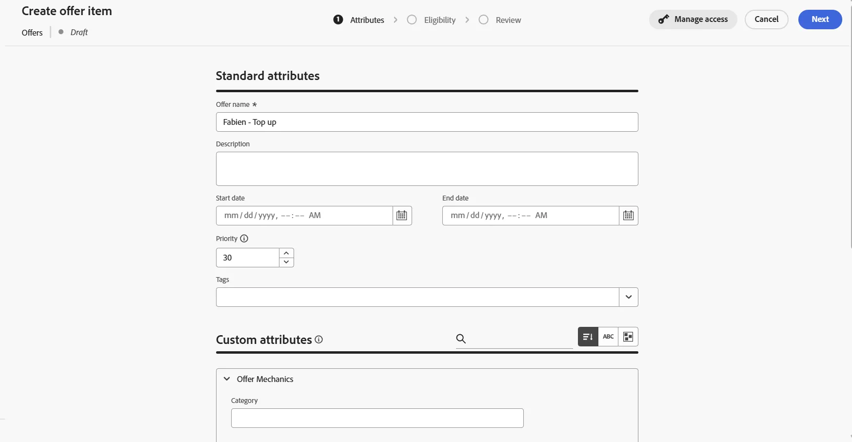The image size is (852, 442).
Task: Select the grid grouping view icon
Action: point(628,337)
